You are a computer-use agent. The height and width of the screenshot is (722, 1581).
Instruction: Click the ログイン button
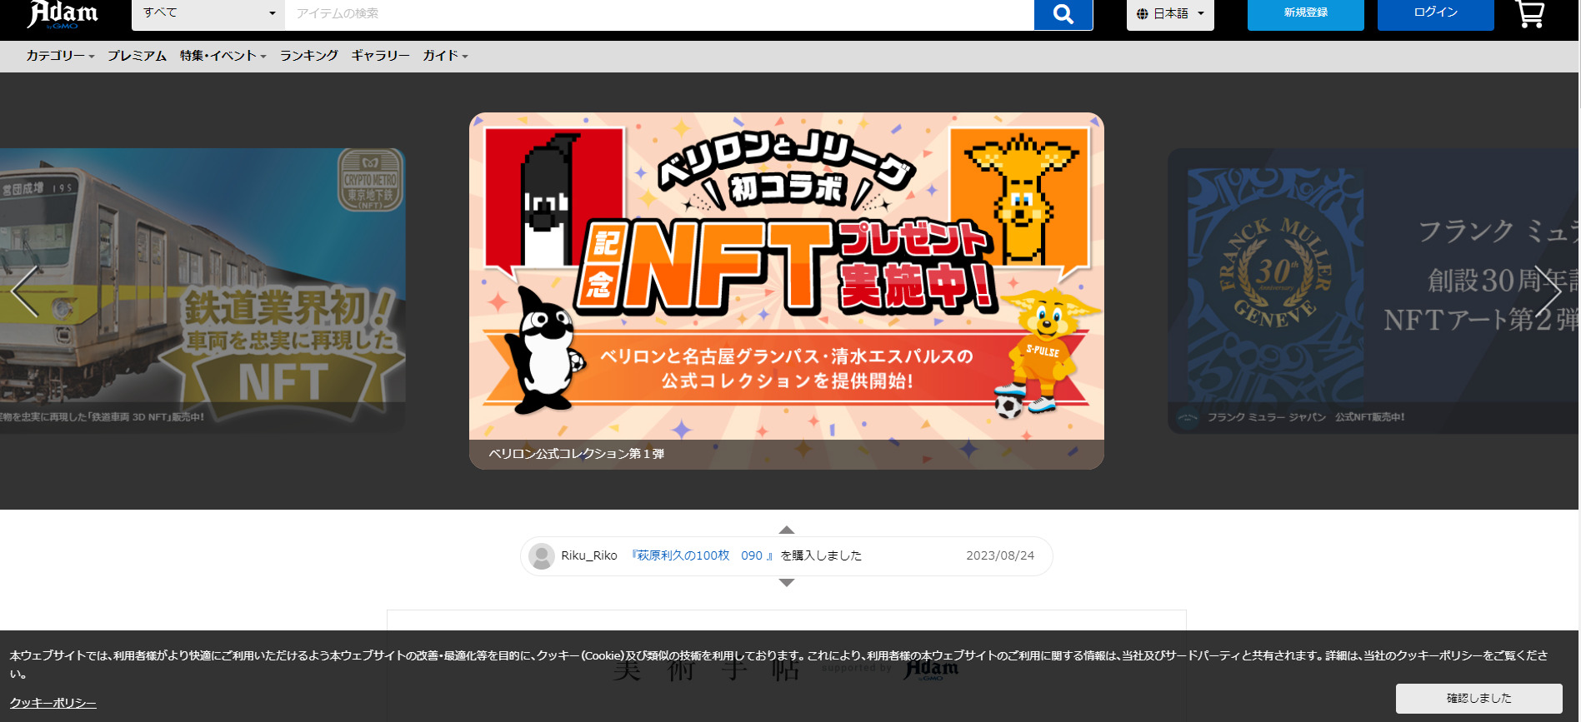1435,14
